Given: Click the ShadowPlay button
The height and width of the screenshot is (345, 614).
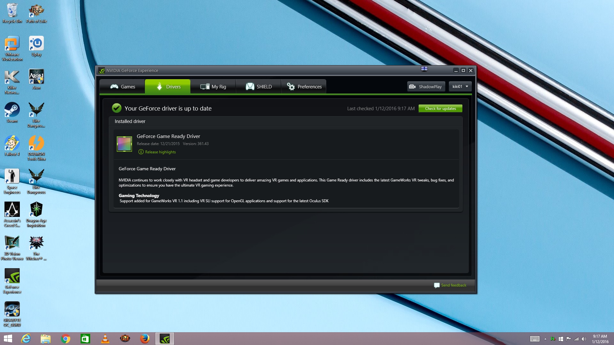Looking at the screenshot, I should (x=426, y=87).
